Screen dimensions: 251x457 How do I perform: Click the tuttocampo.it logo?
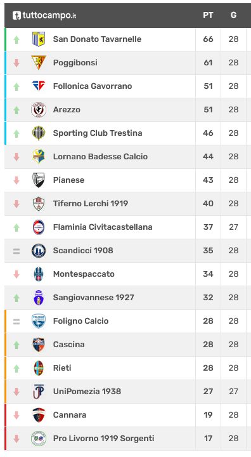click(44, 15)
